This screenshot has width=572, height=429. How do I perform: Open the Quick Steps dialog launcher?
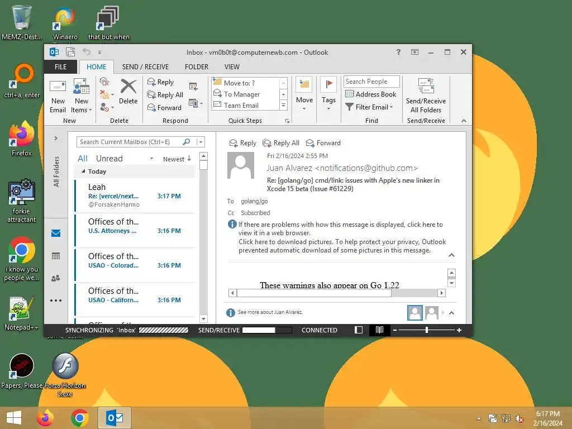pos(288,121)
